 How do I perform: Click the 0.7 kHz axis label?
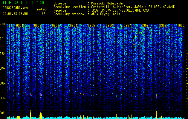coord(2,98)
